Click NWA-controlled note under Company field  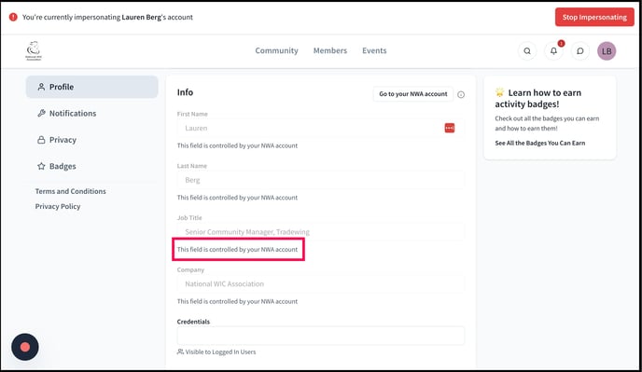coord(237,301)
